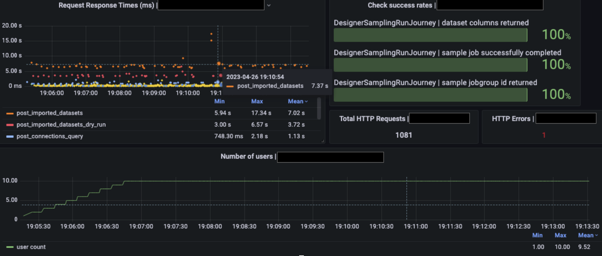
Task: Toggle post_imported_datasets_dry_run series in legend
Action: pos(61,125)
